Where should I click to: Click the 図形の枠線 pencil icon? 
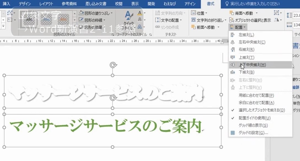[x=81, y=20]
